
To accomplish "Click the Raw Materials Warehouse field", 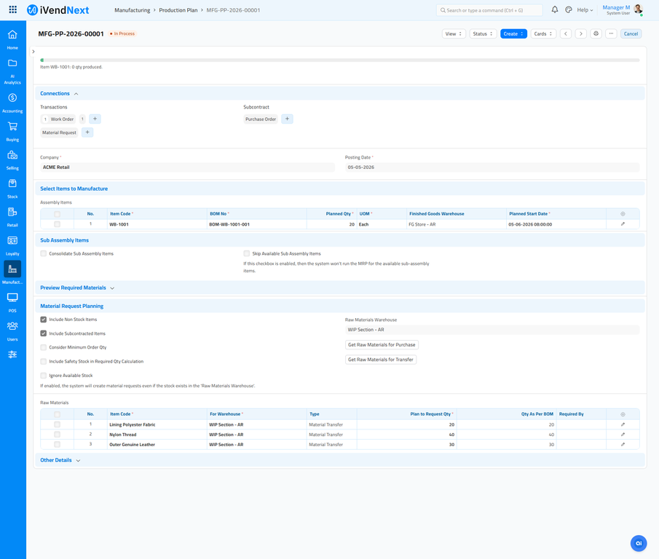I will (492, 330).
